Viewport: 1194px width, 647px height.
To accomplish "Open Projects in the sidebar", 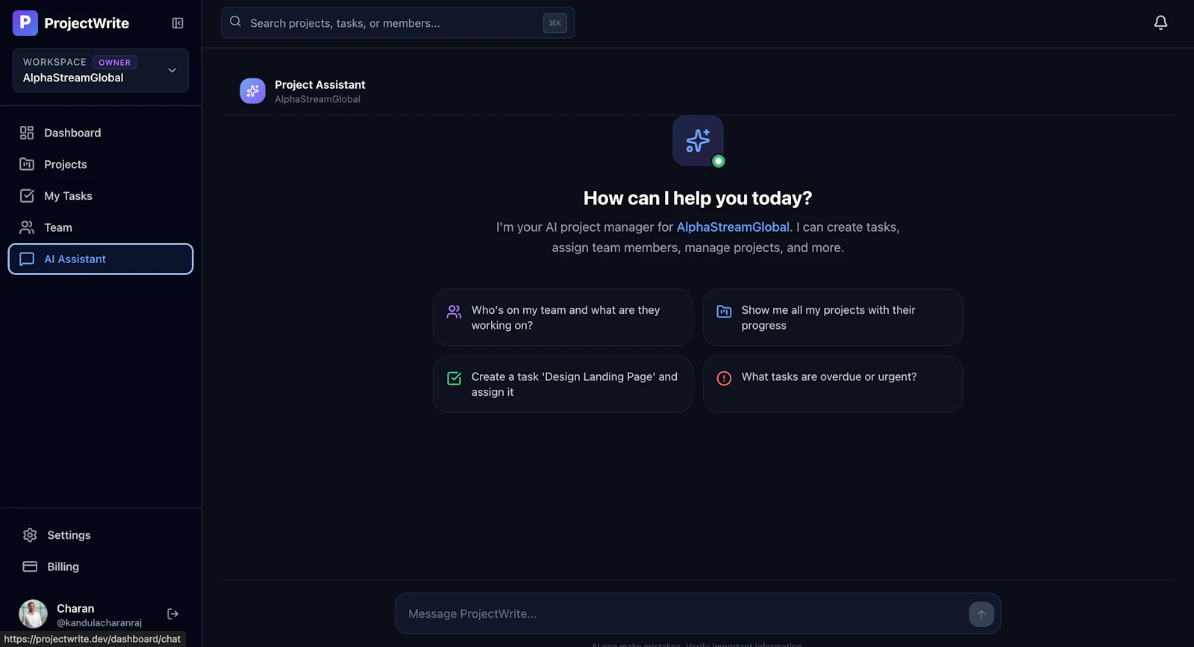I will click(x=101, y=164).
